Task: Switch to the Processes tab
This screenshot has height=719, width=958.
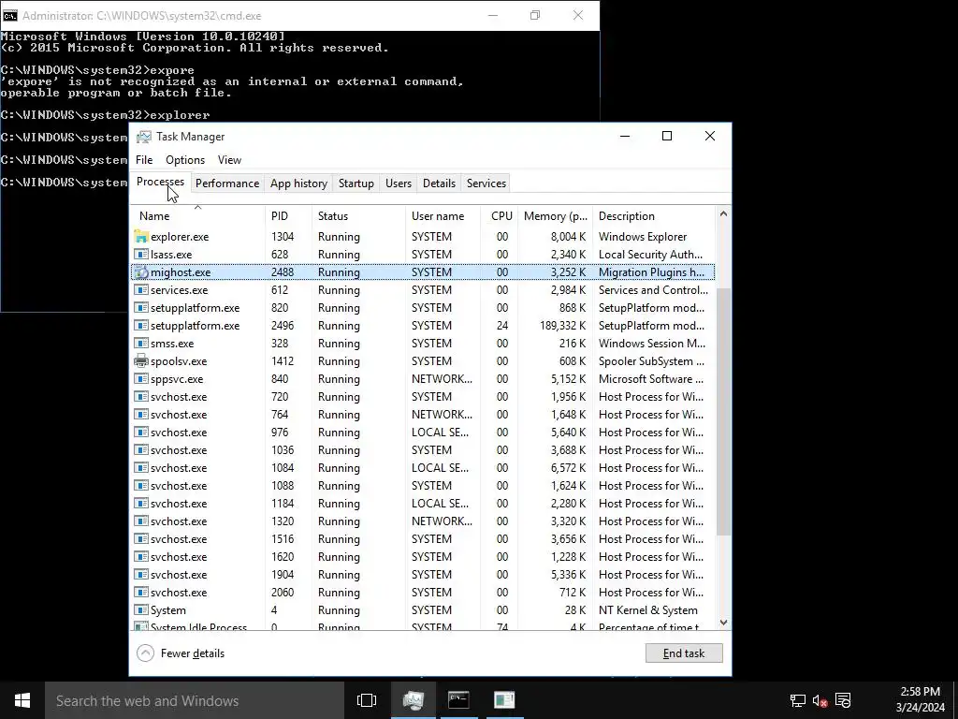Action: [160, 183]
